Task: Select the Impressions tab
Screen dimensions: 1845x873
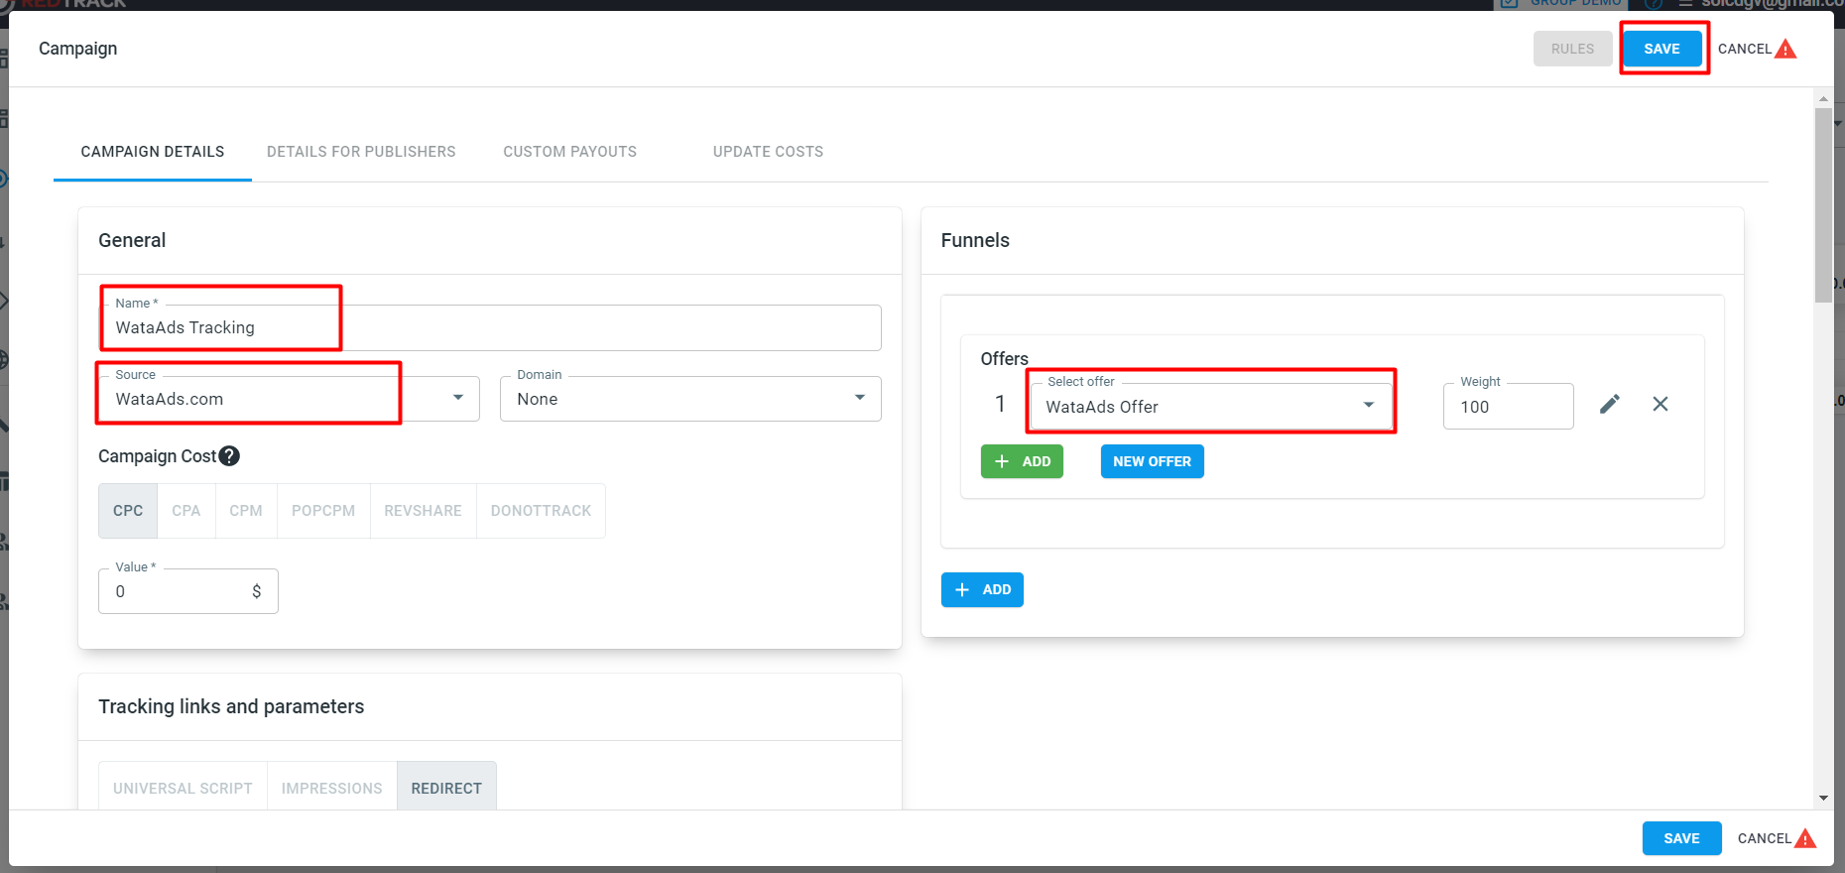Action: (331, 788)
